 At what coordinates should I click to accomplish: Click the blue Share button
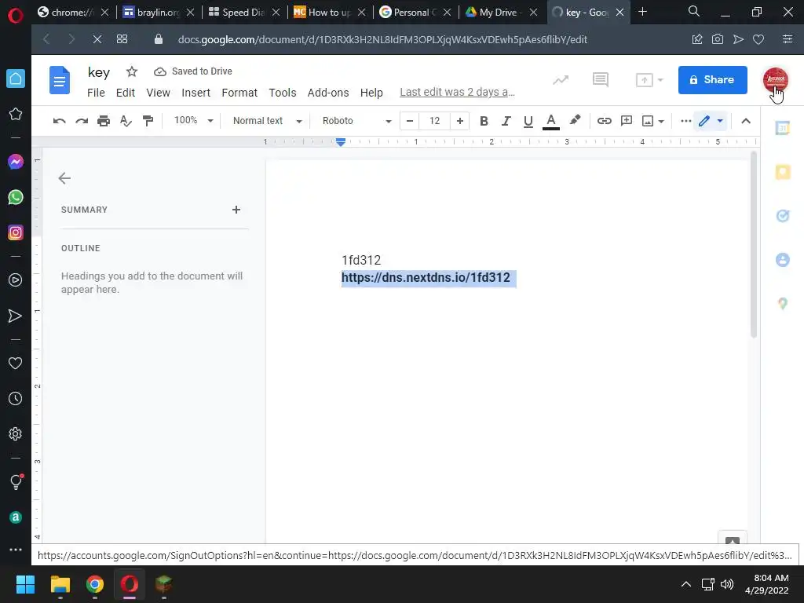(x=712, y=80)
